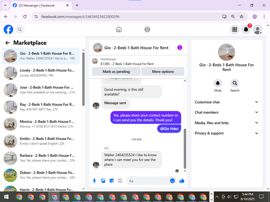Image resolution: width=270 pixels, height=202 pixels.
Task: Click volume speaker icon in tray
Action: coord(230,197)
